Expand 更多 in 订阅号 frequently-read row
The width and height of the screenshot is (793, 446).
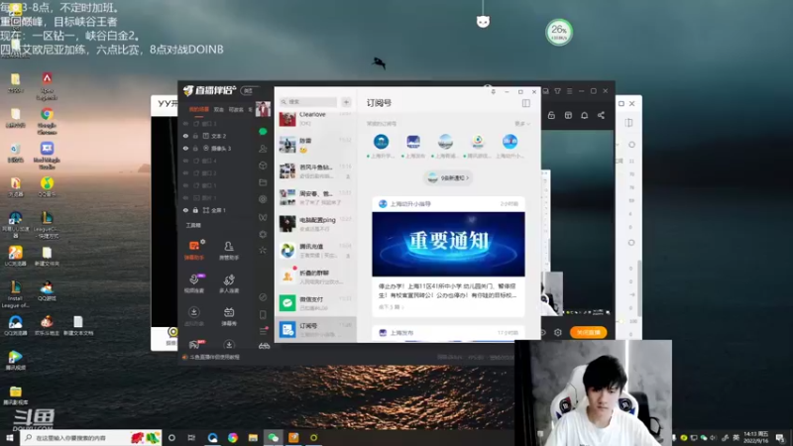pyautogui.click(x=522, y=123)
